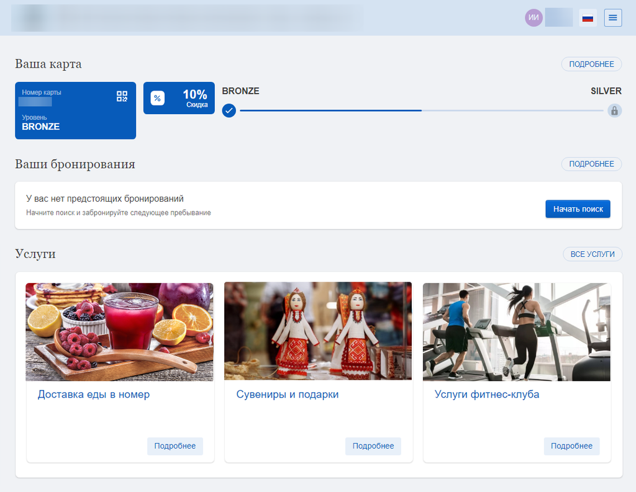Show the card QR code icon

pyautogui.click(x=122, y=96)
